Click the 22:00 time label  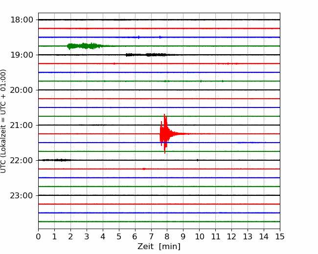pyautogui.click(x=22, y=160)
